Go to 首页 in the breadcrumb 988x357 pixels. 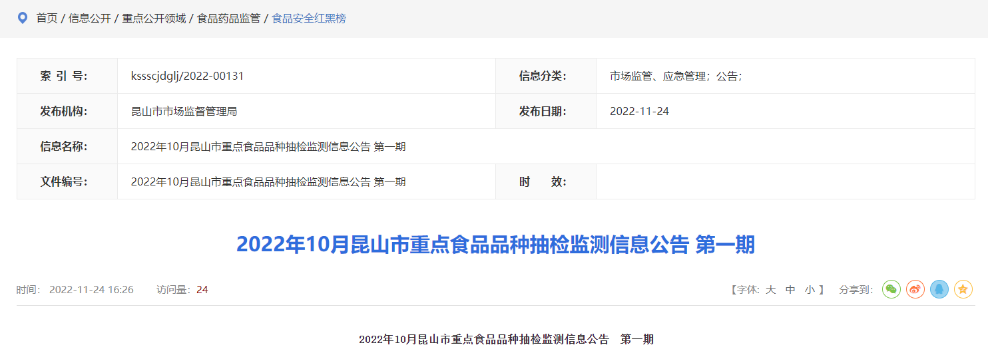click(x=47, y=19)
